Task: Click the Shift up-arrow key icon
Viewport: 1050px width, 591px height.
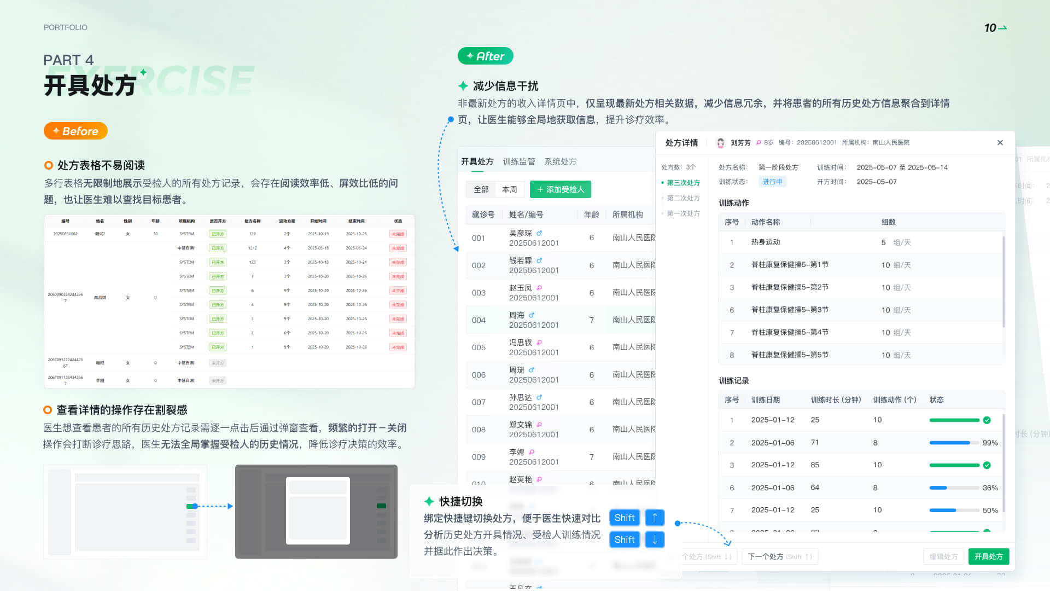Action: point(655,518)
